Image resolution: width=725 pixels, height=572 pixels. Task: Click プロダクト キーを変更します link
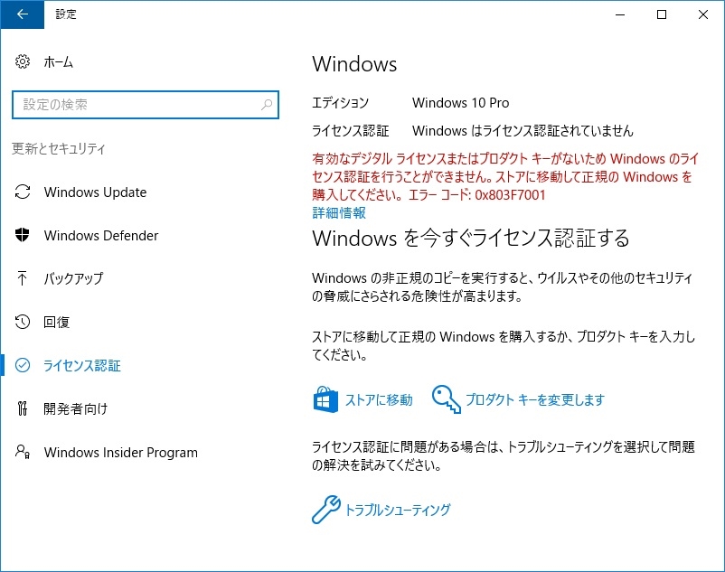(x=535, y=399)
